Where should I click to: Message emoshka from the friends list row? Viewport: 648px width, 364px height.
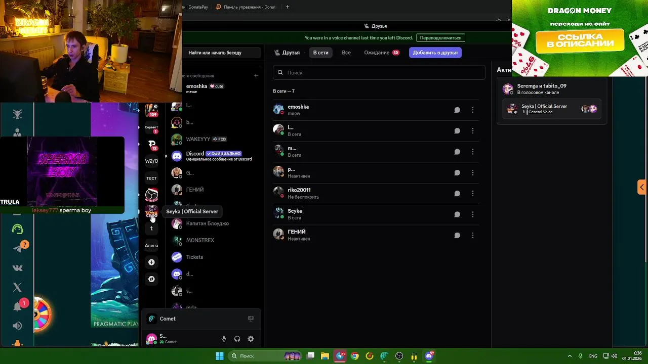point(457,110)
